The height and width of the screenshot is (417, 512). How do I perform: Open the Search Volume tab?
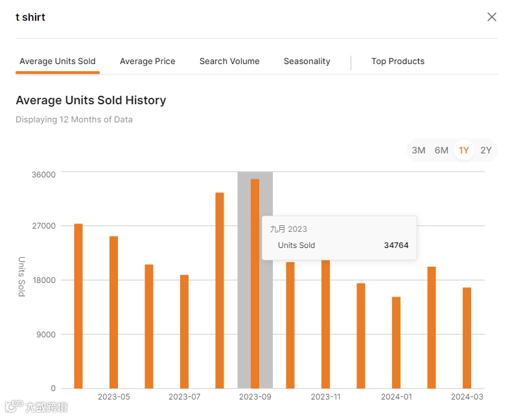pyautogui.click(x=229, y=62)
